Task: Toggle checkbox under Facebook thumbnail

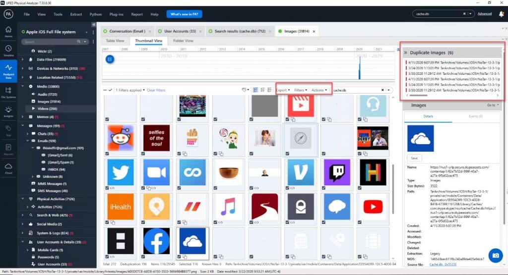Action: click(143, 257)
